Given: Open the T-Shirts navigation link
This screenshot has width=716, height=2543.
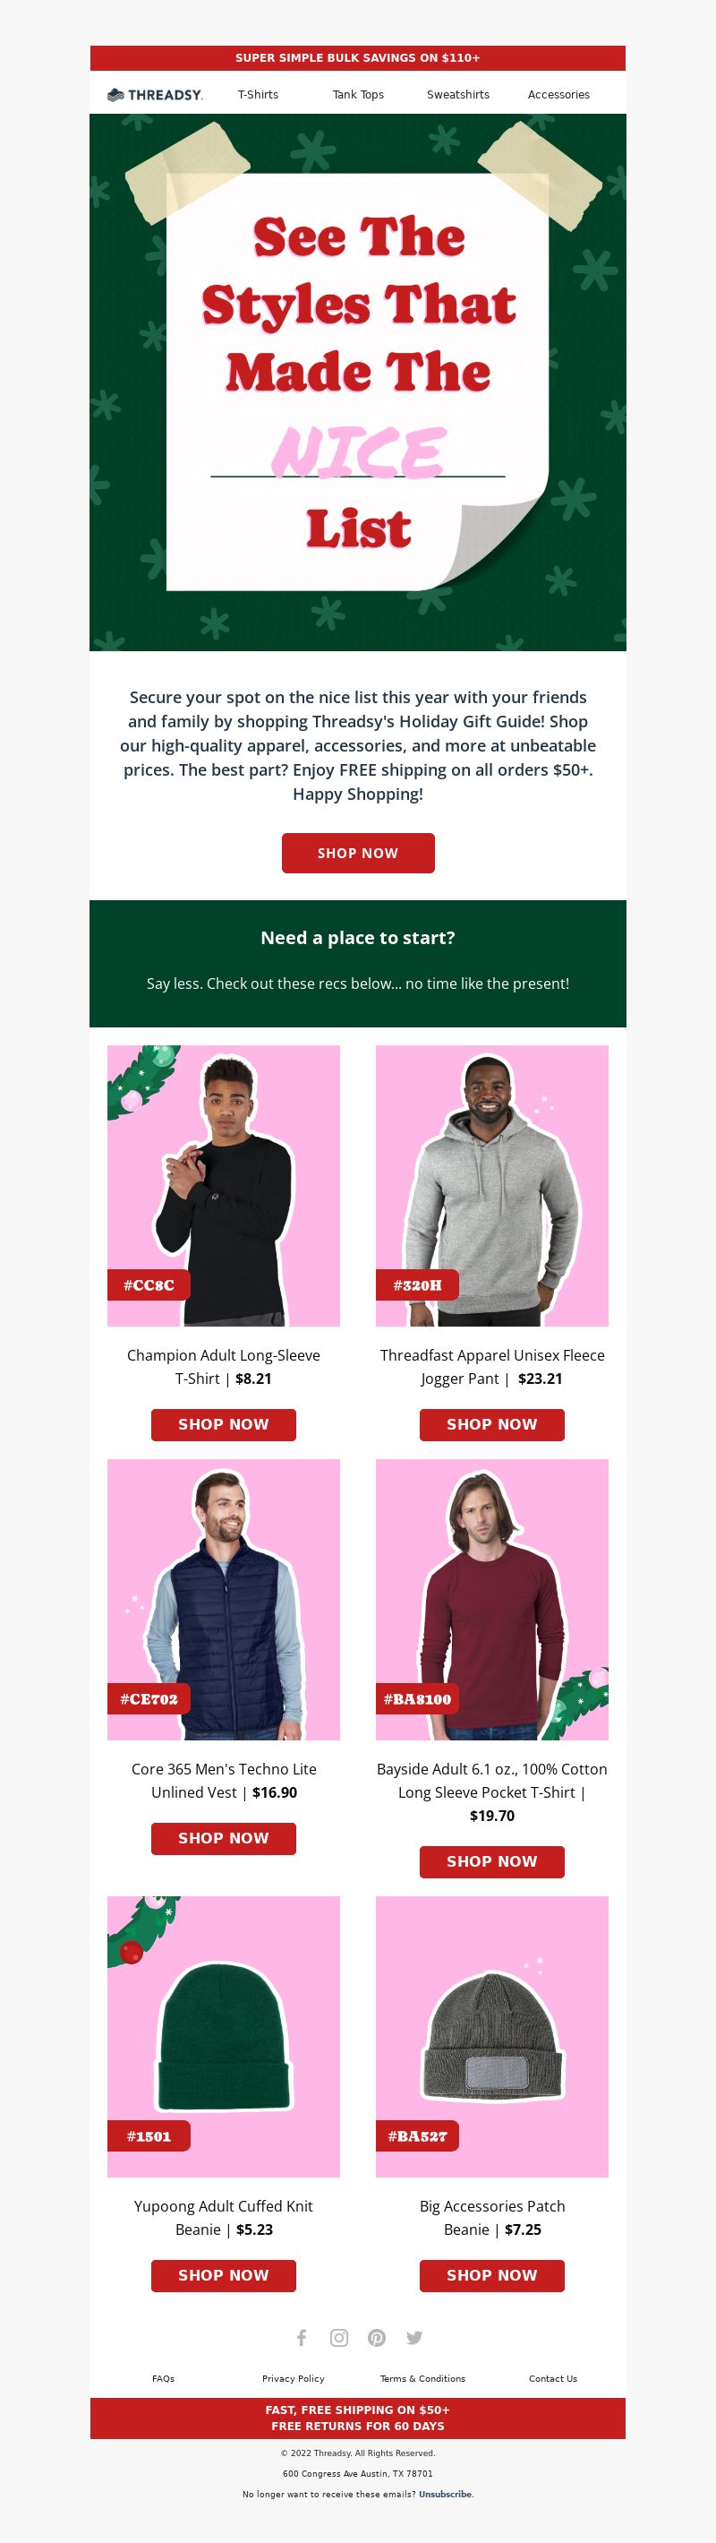Looking at the screenshot, I should (x=259, y=95).
